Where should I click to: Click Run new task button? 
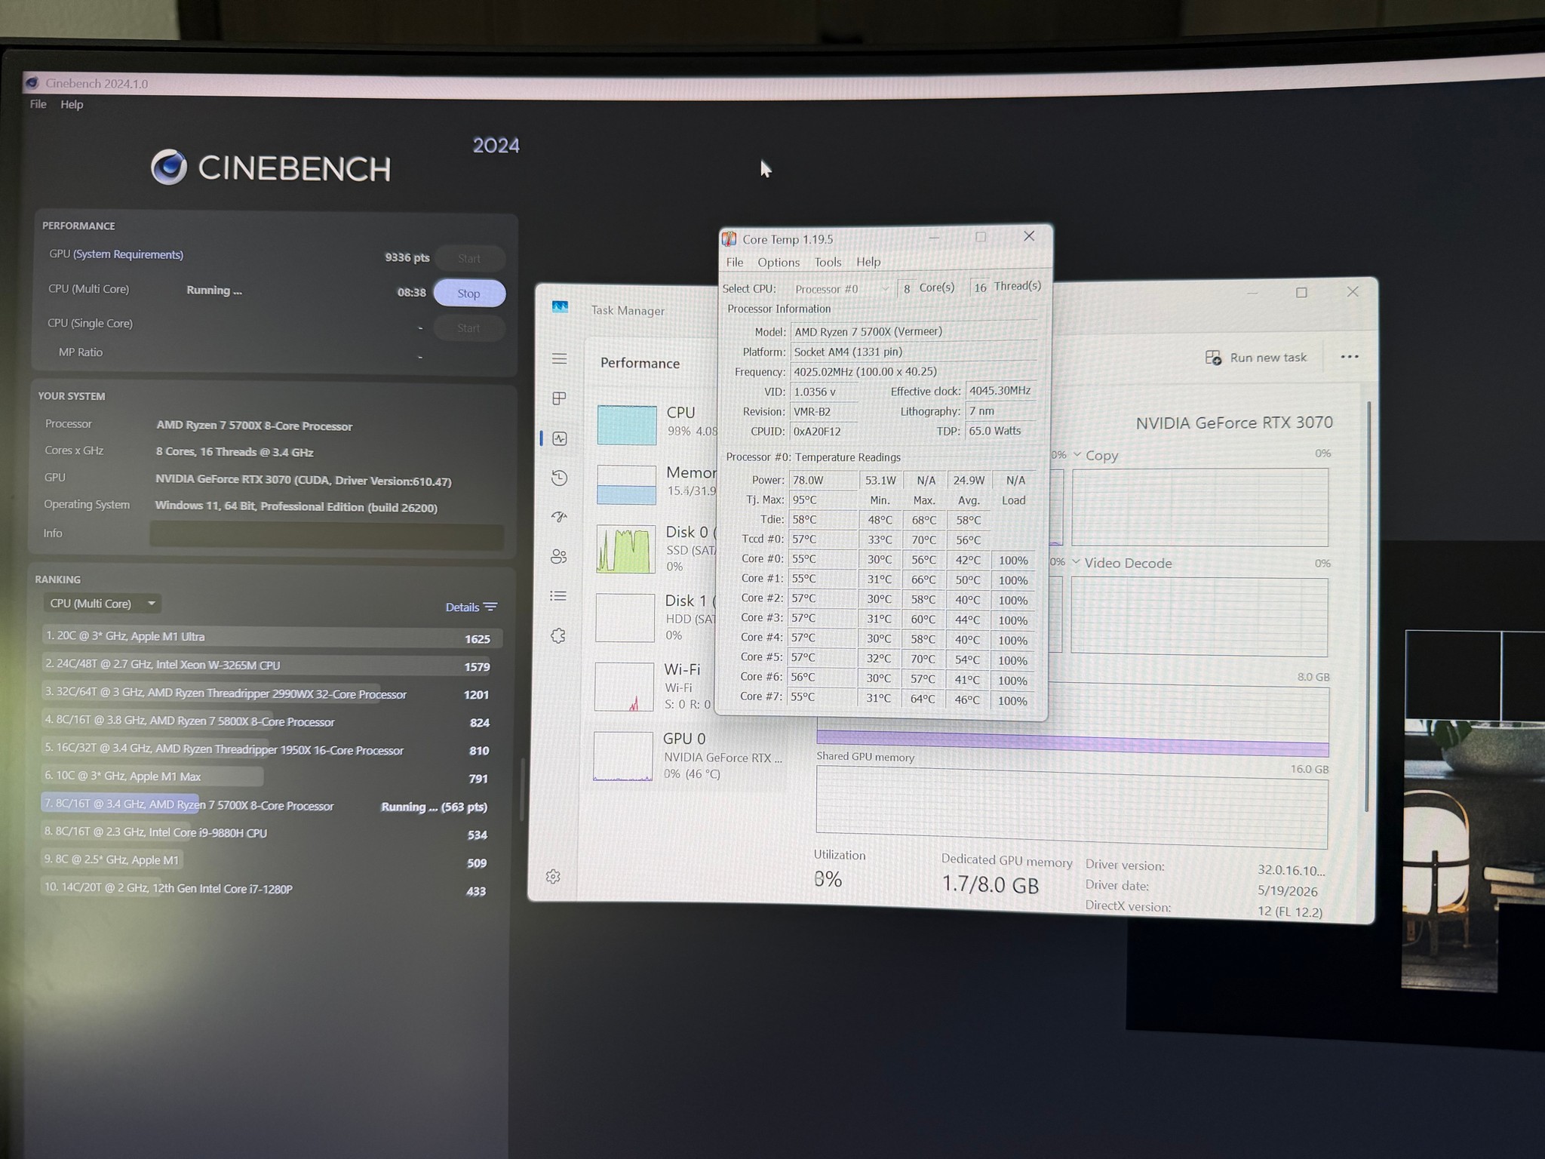click(x=1256, y=358)
